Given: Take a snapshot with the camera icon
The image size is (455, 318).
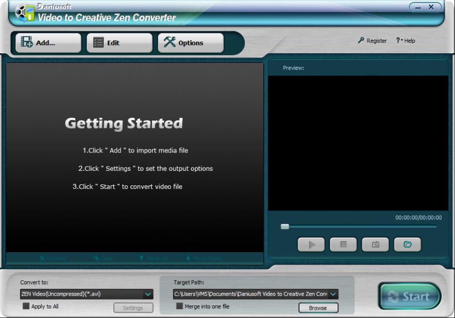Looking at the screenshot, I should pyautogui.click(x=375, y=244).
